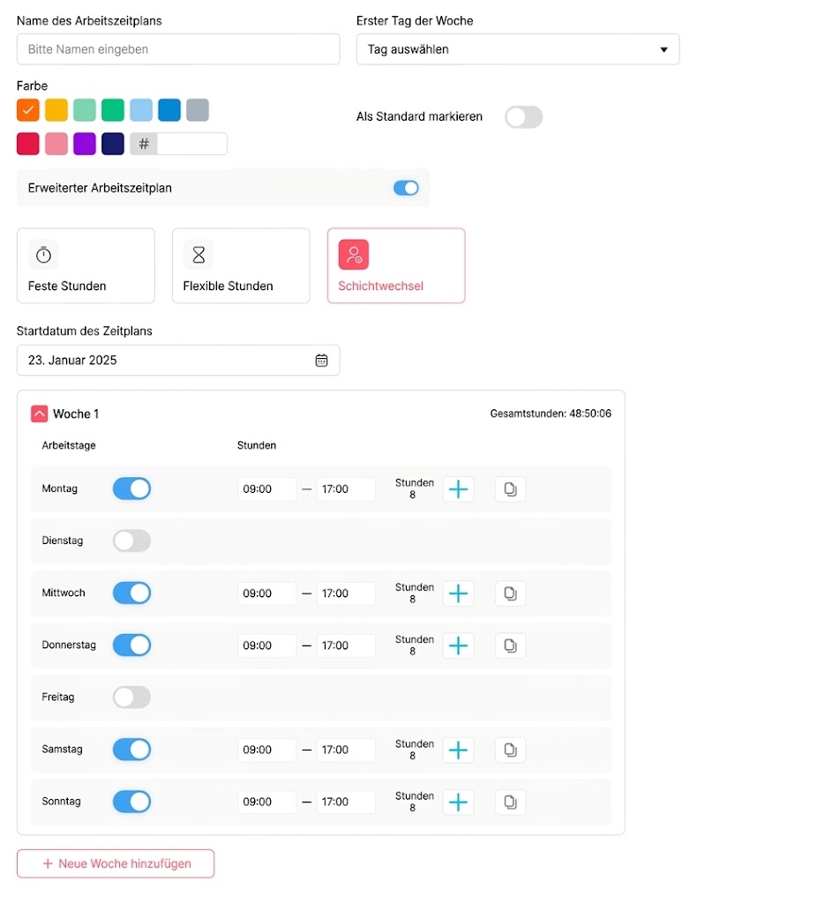The height and width of the screenshot is (903, 832).
Task: Pick the purple color swatch
Action: (x=85, y=144)
